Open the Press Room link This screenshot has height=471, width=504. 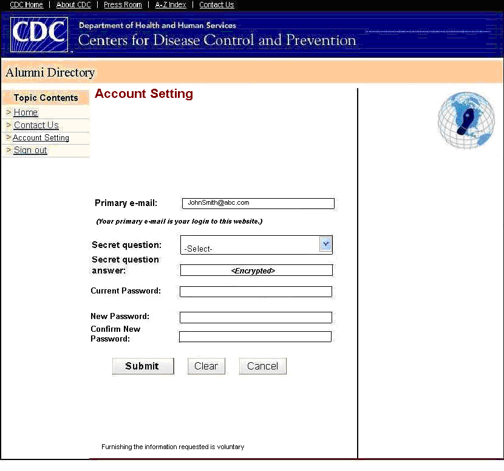pos(123,5)
